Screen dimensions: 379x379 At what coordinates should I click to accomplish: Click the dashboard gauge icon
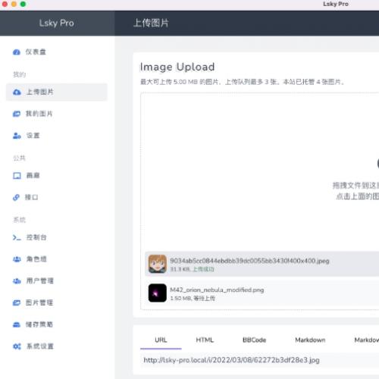coord(17,52)
